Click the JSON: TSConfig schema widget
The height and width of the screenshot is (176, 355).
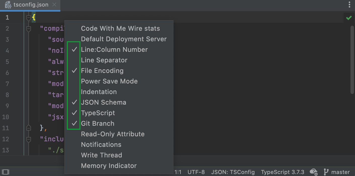[233, 172]
